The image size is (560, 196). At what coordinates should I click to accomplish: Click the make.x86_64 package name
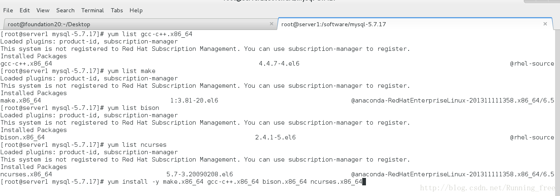21,100
